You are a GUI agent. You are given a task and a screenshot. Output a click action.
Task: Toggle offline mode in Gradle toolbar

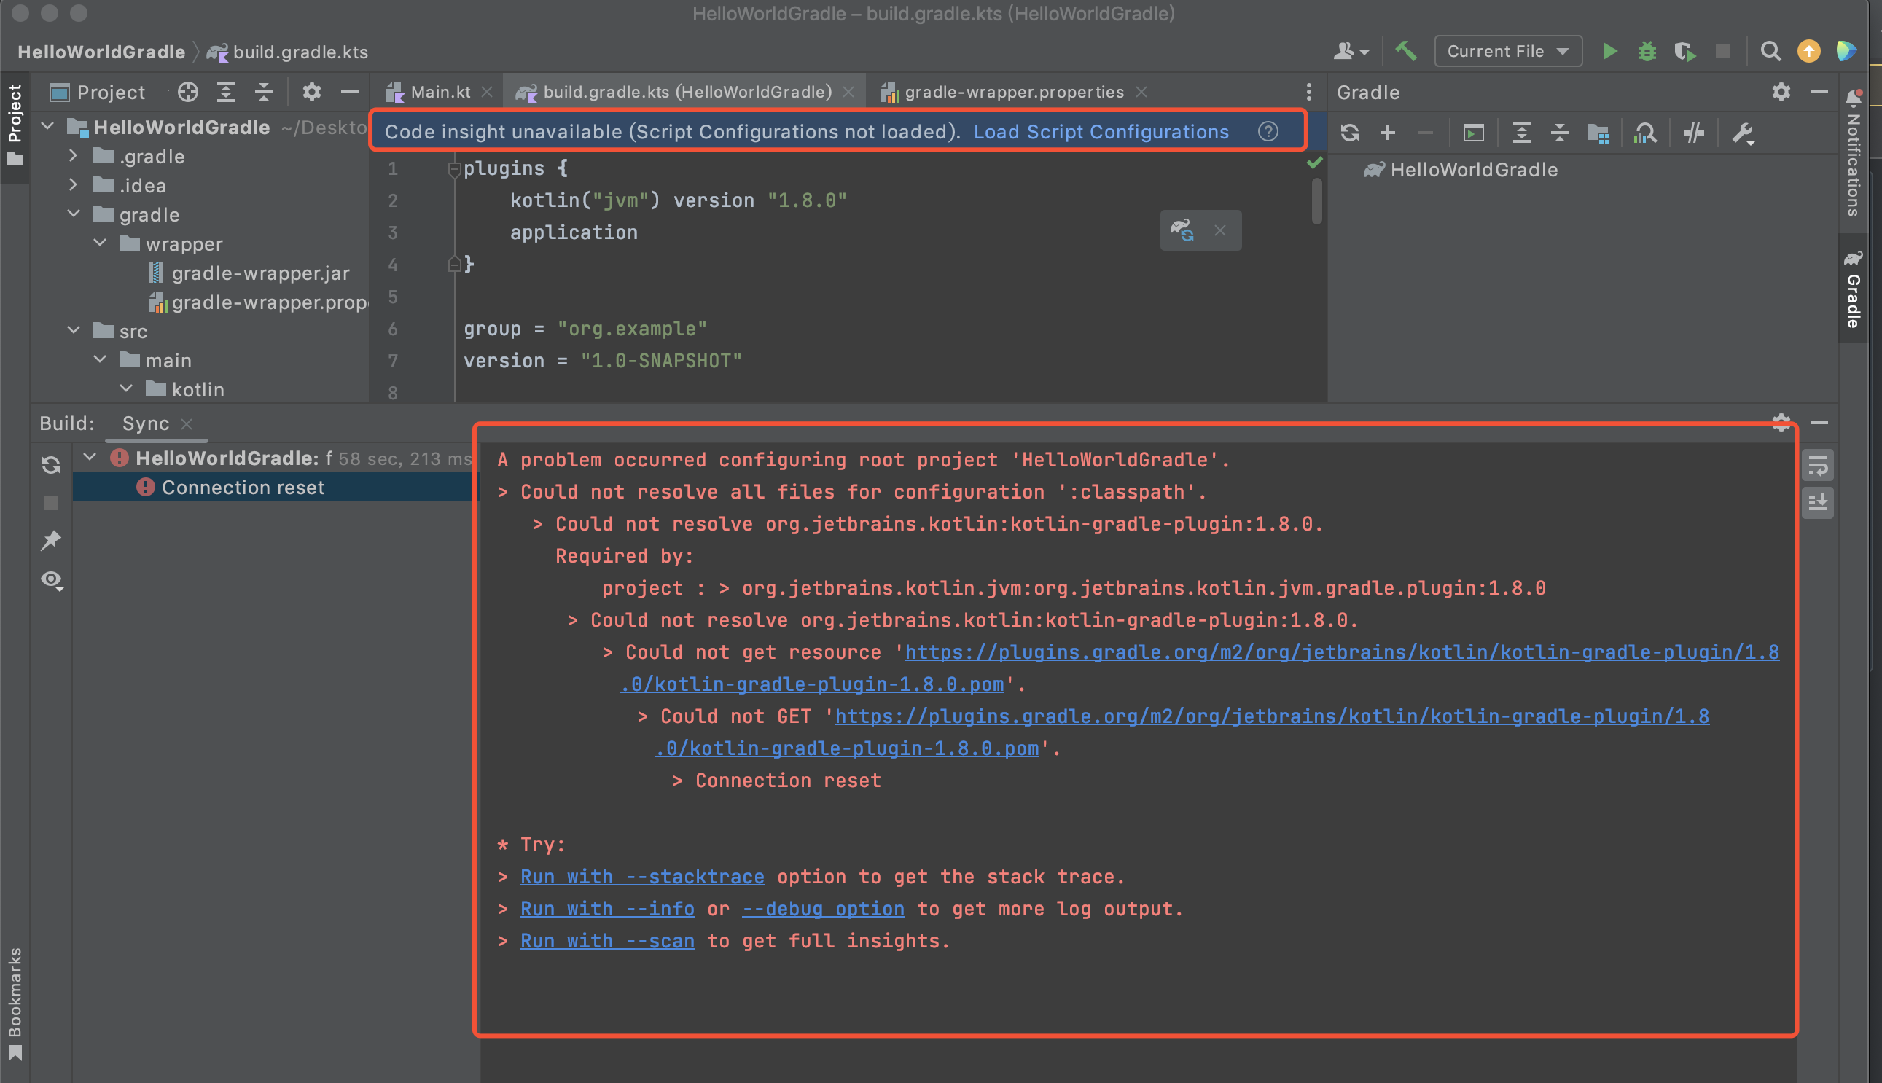pyautogui.click(x=1694, y=133)
